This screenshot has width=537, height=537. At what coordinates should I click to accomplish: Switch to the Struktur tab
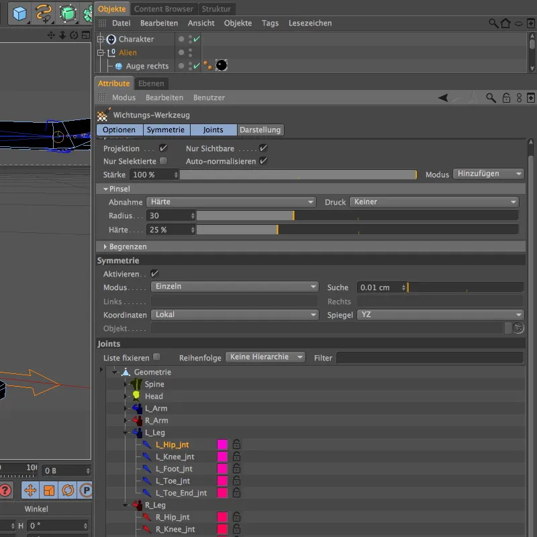pos(216,9)
